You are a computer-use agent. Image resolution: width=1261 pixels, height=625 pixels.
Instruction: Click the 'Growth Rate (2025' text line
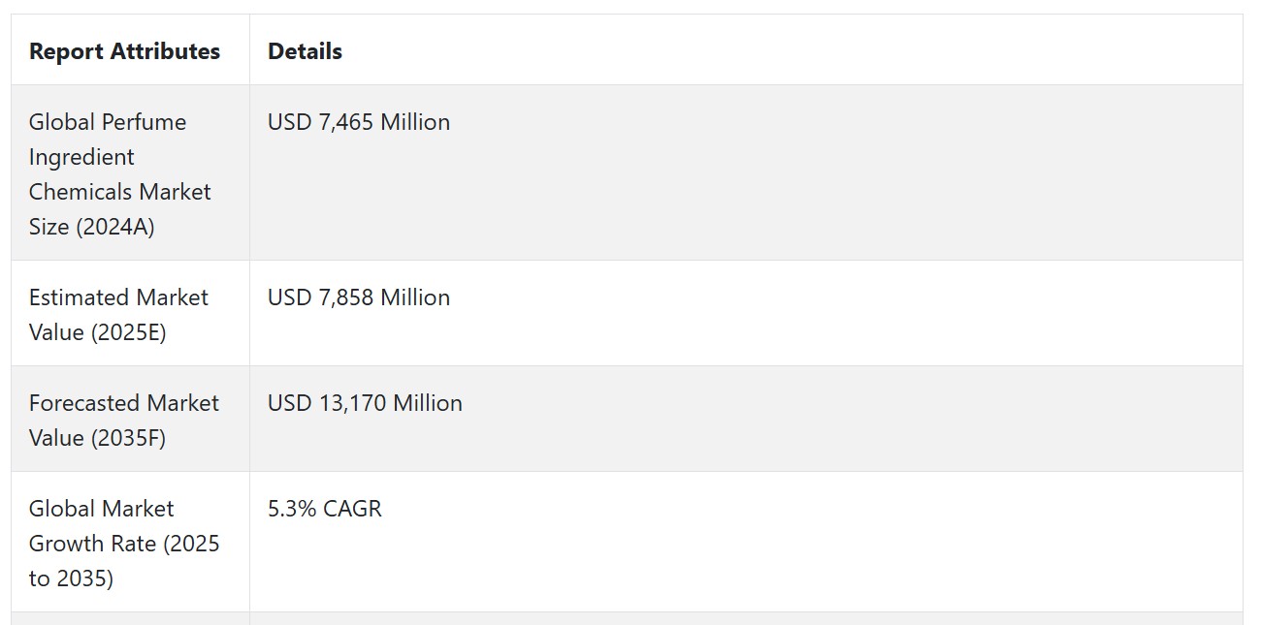point(124,544)
